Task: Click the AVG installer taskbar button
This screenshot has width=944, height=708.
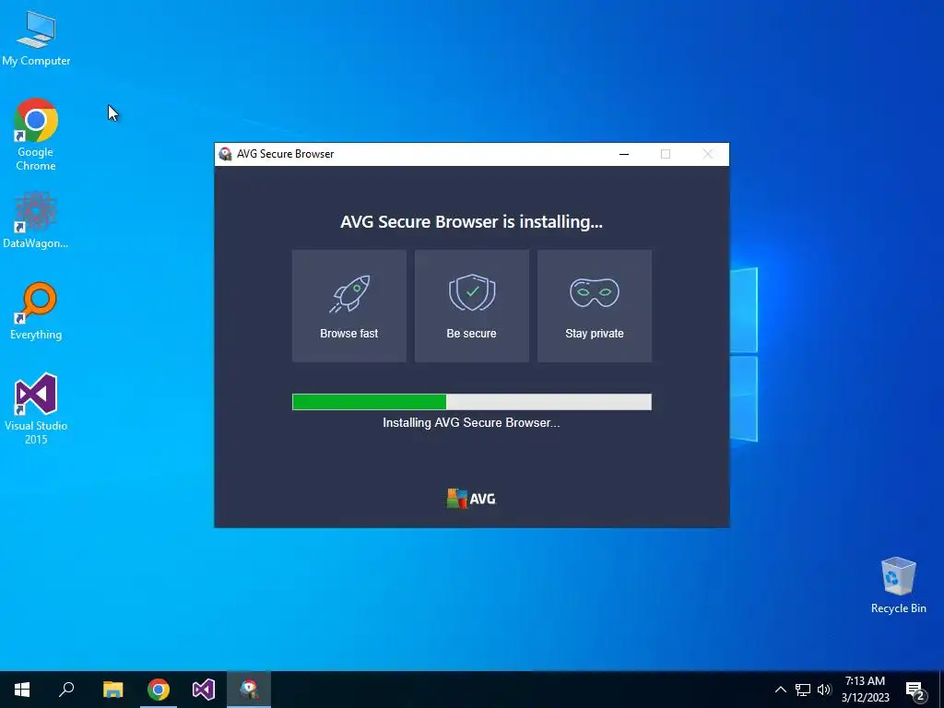Action: (x=249, y=690)
